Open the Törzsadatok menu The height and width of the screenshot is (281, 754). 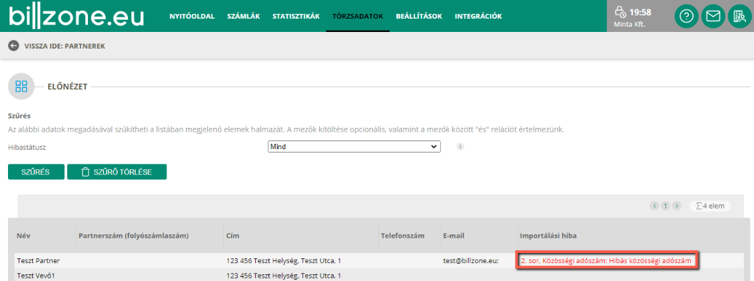point(358,17)
